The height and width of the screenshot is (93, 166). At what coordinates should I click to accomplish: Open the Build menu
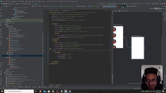[x=26, y=1]
